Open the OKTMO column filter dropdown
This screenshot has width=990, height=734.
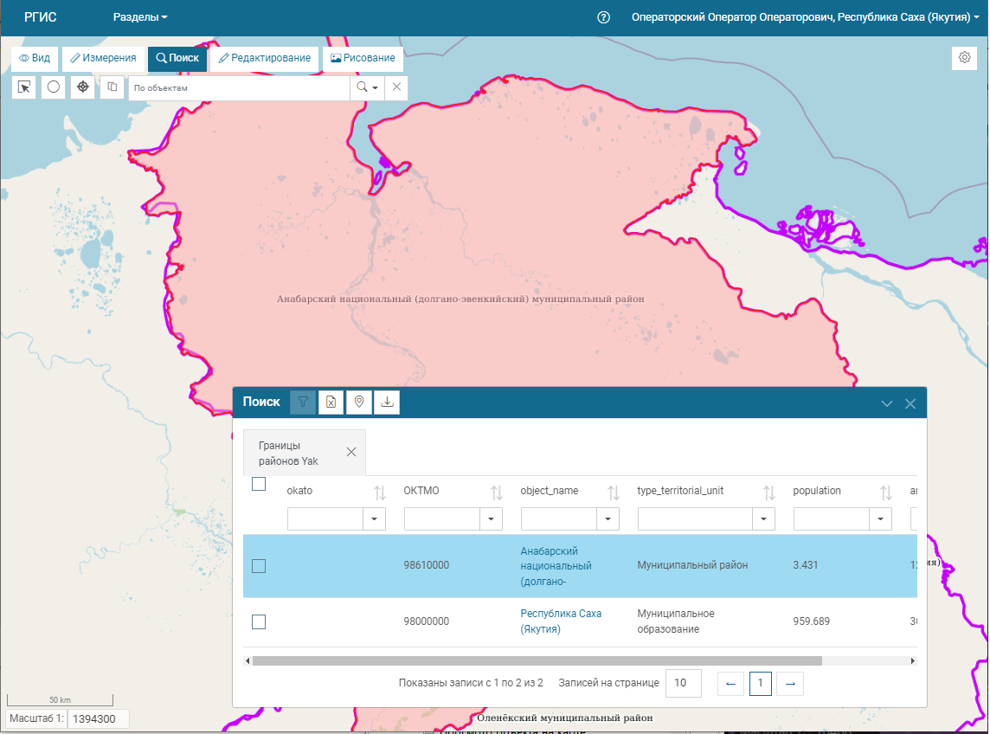pos(492,518)
